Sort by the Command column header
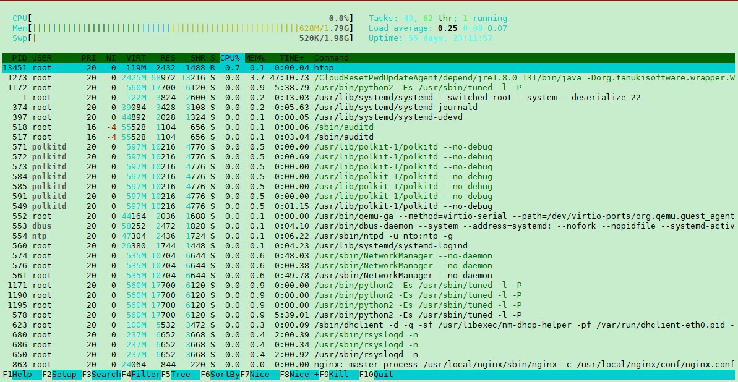Viewport: 738px width, 382px height. [332, 58]
